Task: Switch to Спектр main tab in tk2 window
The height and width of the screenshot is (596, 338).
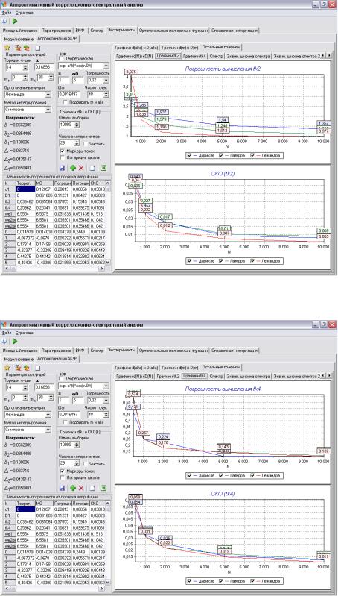Action: 97,31
